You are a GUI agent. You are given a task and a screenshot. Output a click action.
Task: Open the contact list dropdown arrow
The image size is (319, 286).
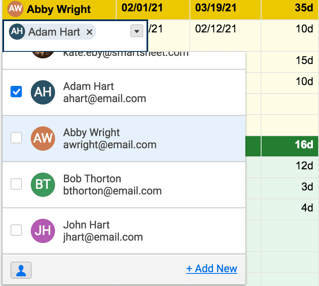(137, 31)
